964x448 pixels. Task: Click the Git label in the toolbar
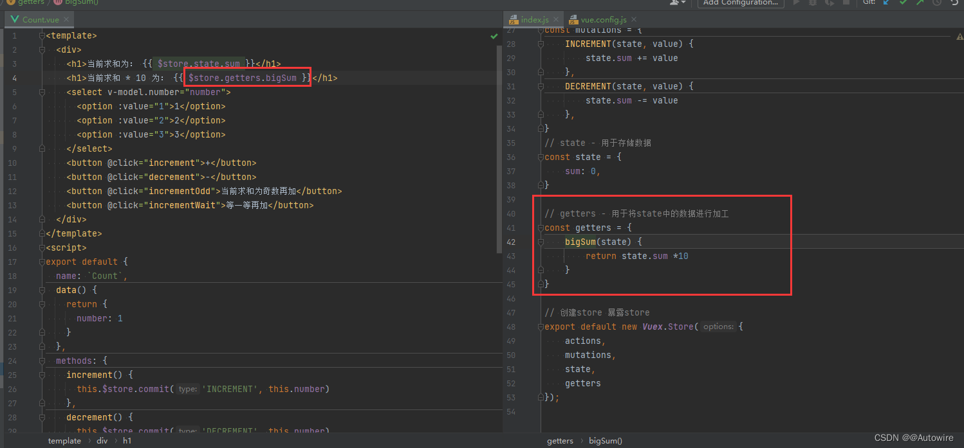(x=869, y=3)
